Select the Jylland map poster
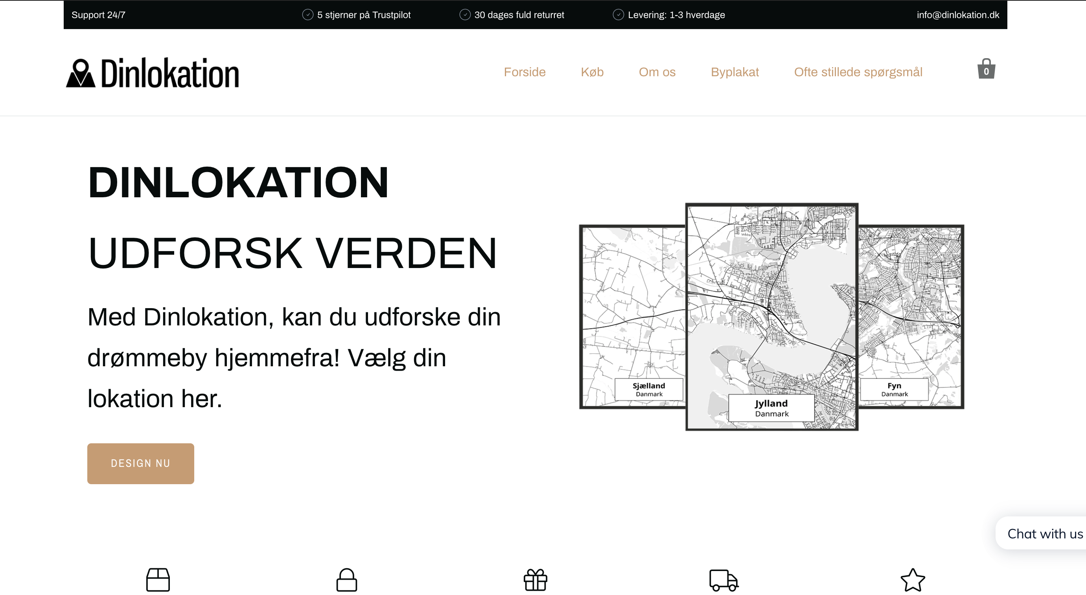This screenshot has width=1086, height=595. click(x=771, y=316)
